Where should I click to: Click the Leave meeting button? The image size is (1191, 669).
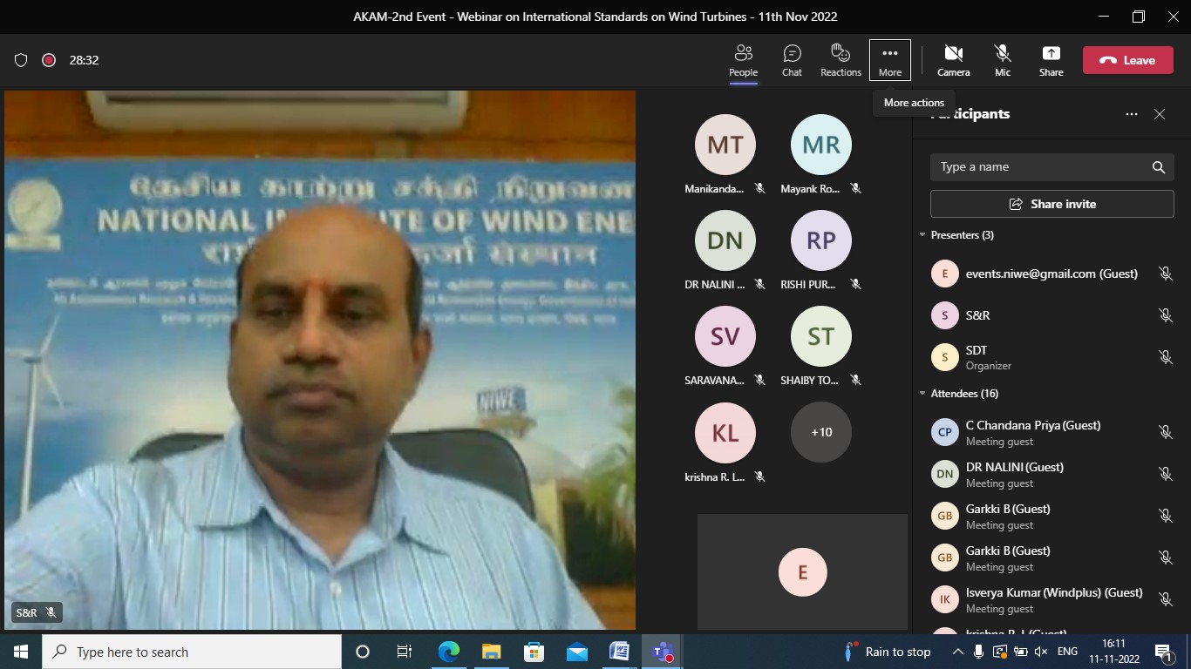click(x=1127, y=60)
